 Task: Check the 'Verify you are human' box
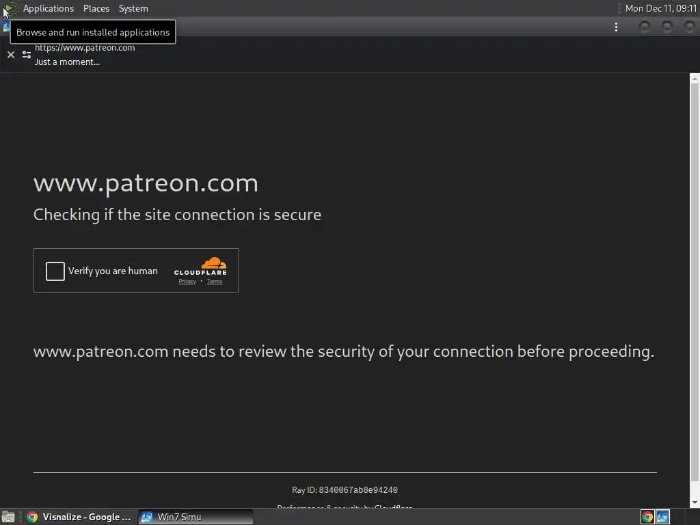coord(55,271)
